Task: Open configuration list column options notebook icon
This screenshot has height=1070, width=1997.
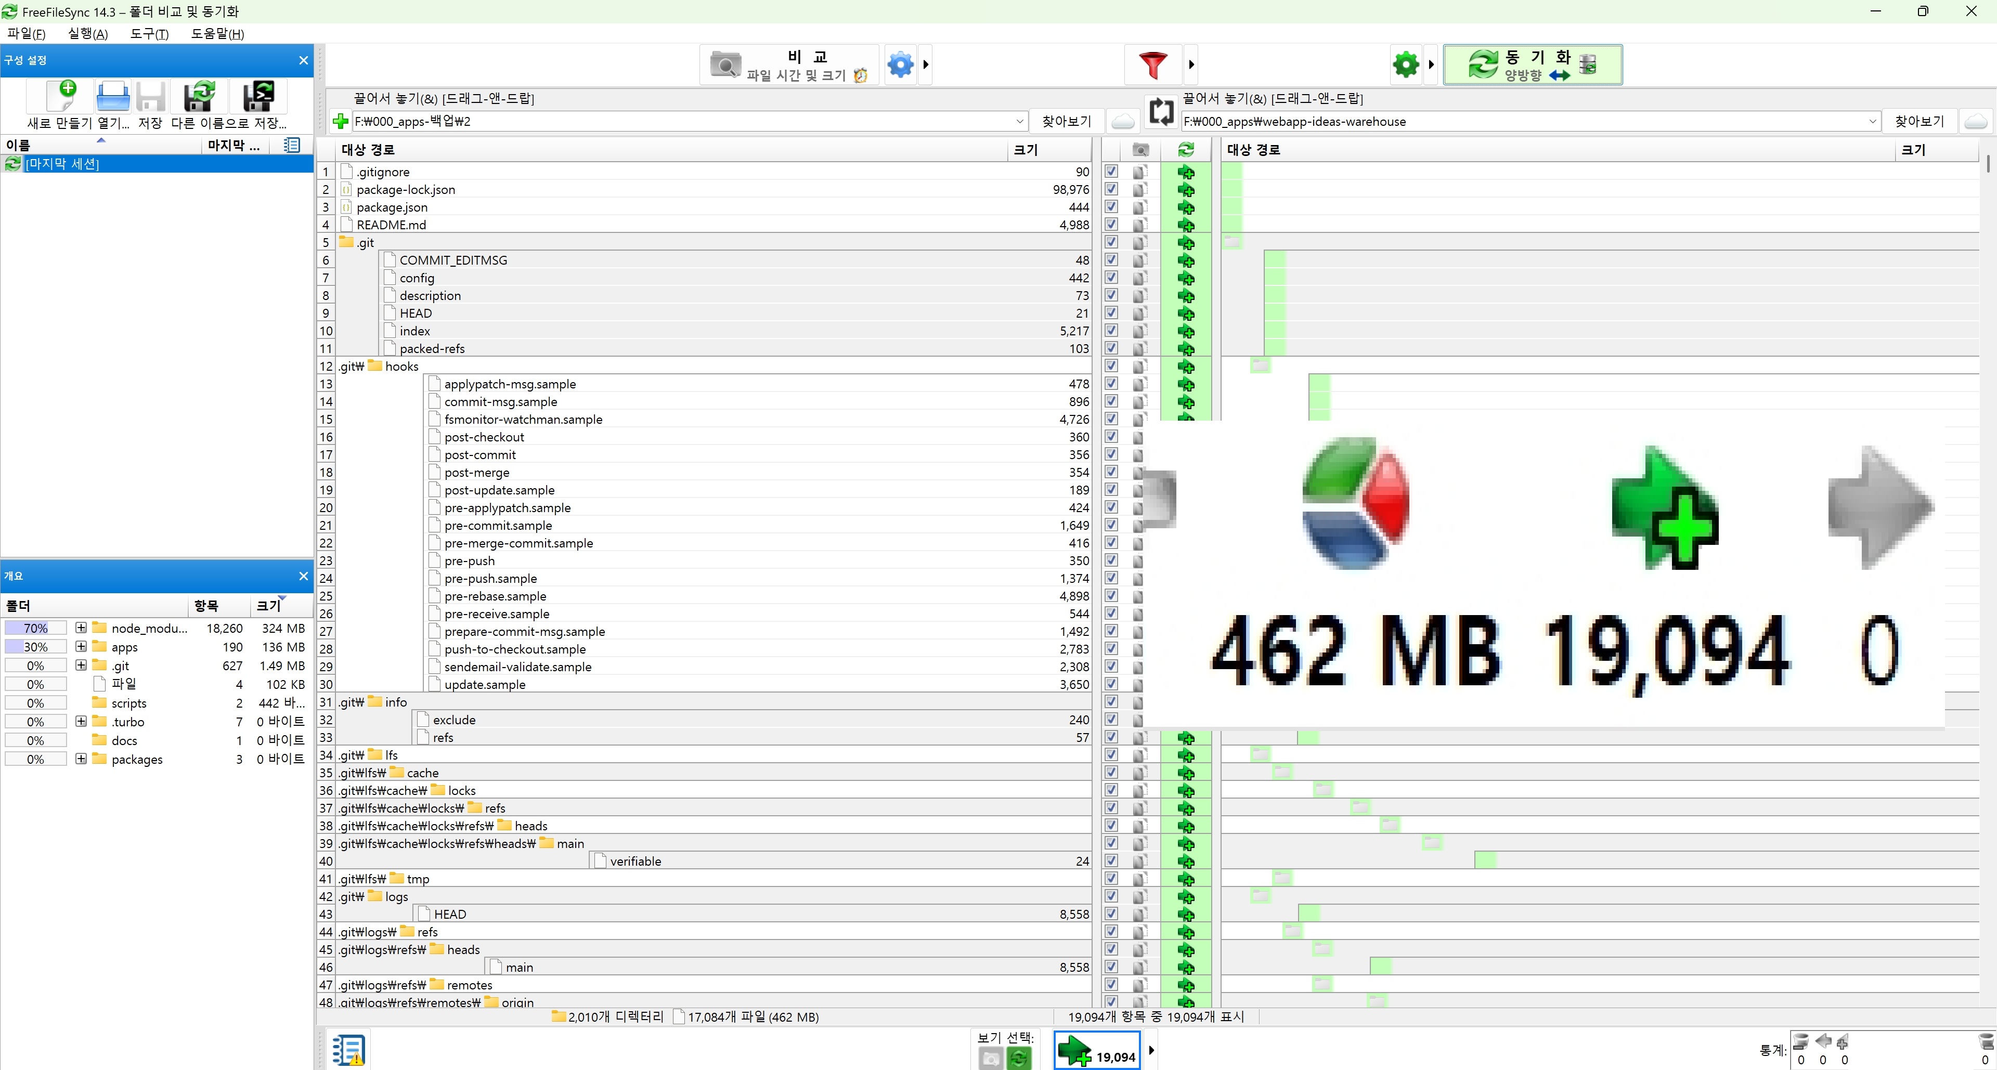Action: click(291, 145)
